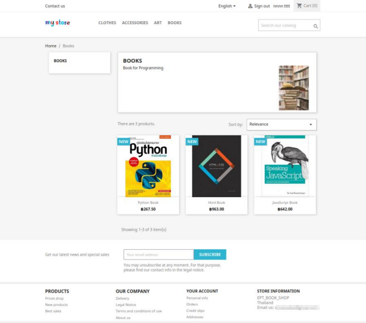Click Sign out
The width and height of the screenshot is (366, 323).
(262, 6)
